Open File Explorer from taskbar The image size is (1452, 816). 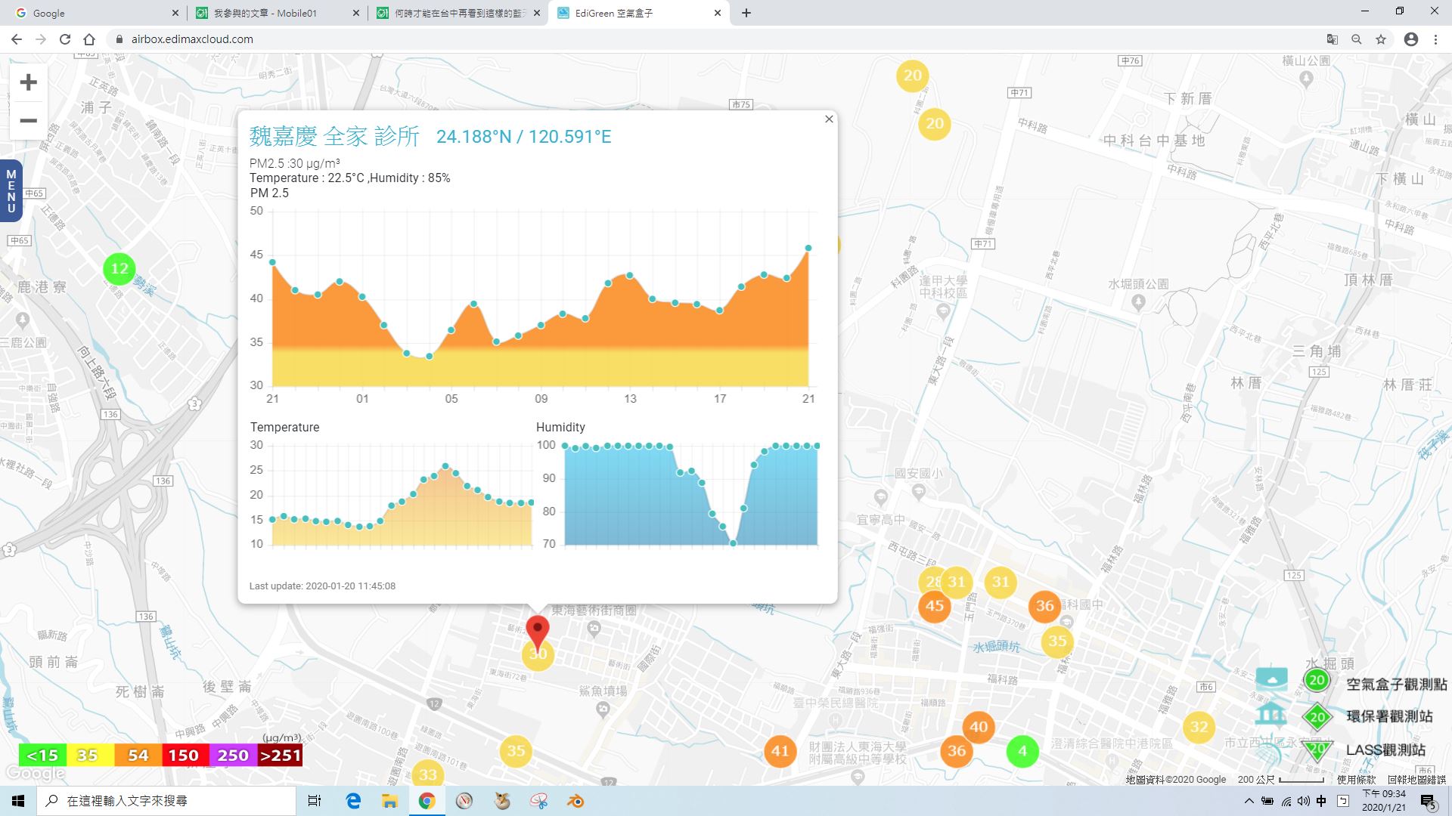click(389, 801)
